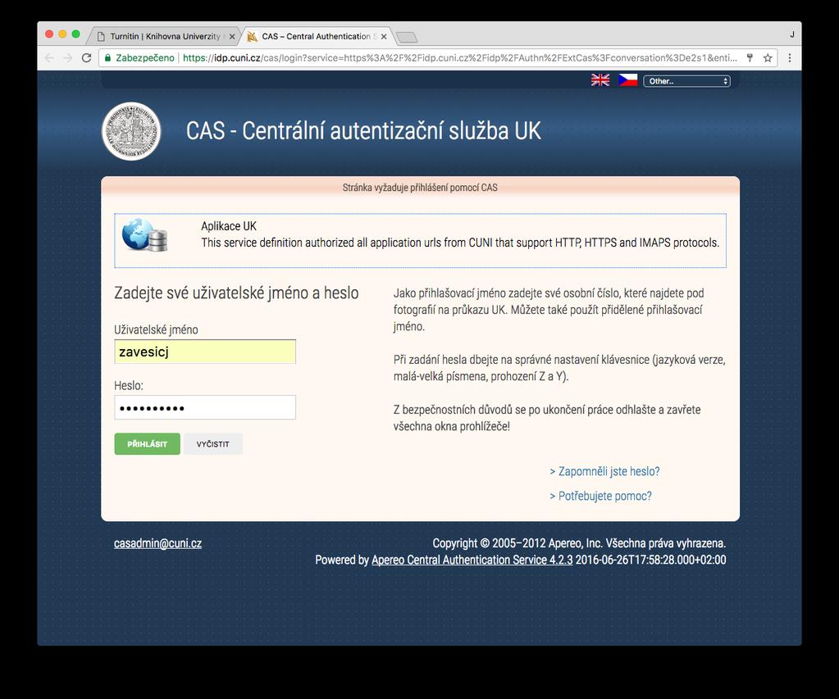Click the browser forward arrow
The width and height of the screenshot is (839, 699).
[67, 57]
